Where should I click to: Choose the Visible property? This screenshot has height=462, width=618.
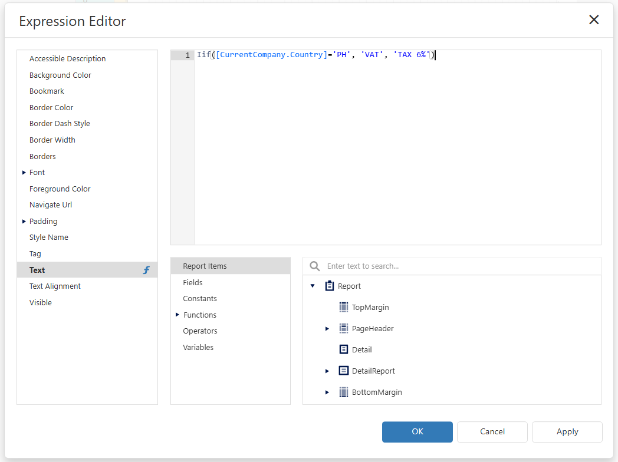pyautogui.click(x=41, y=302)
